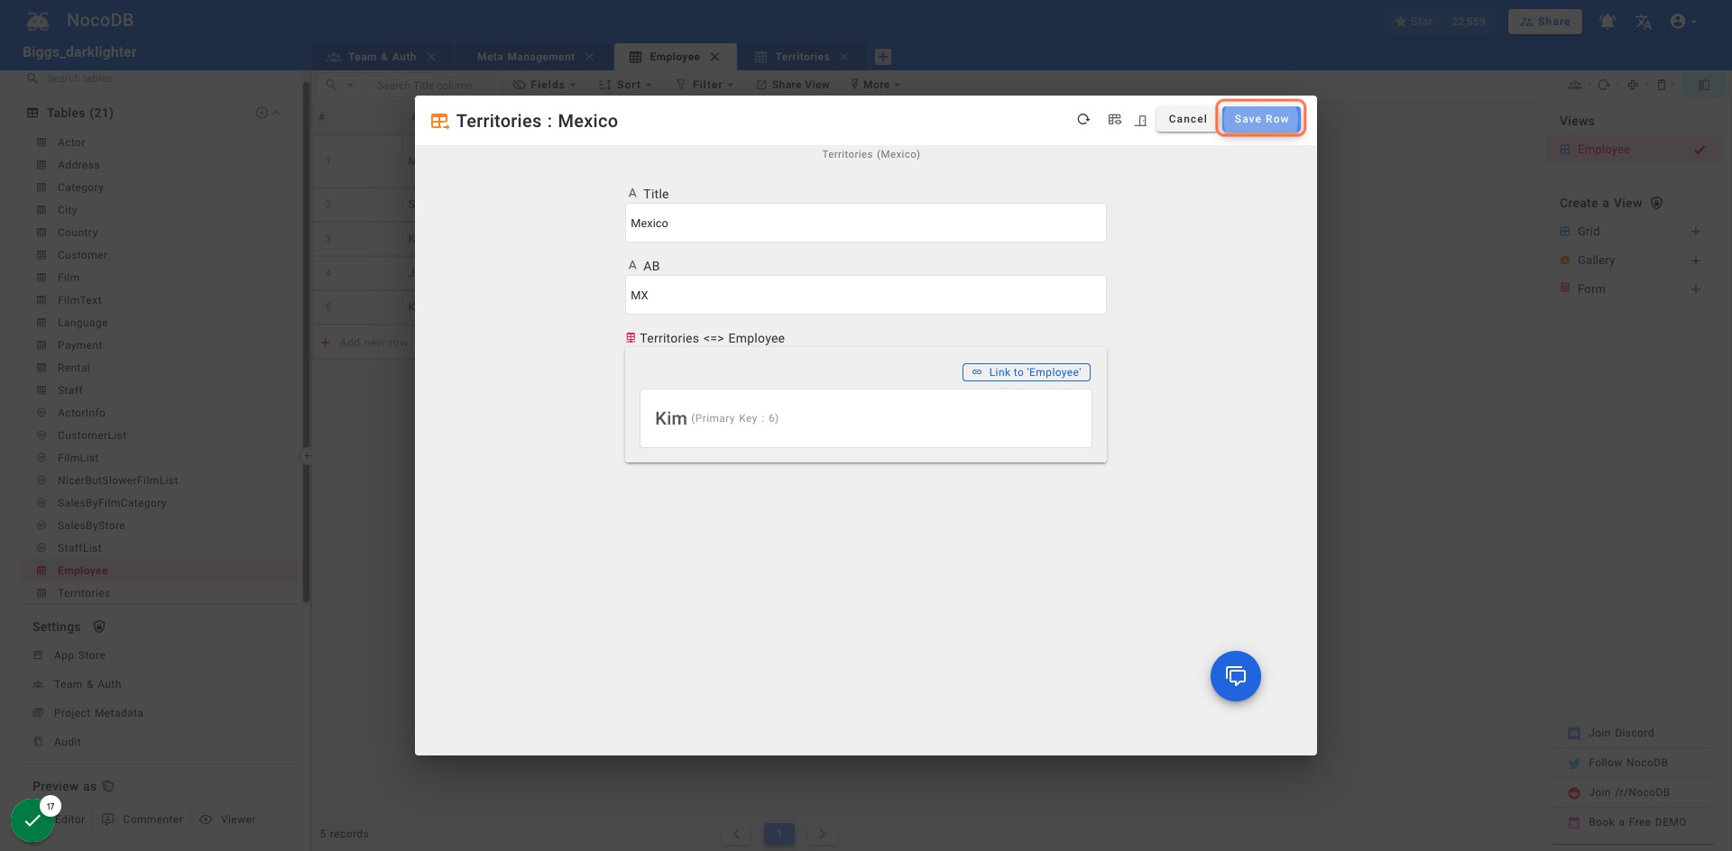This screenshot has width=1732, height=851.
Task: Click the NocoDB logo icon
Action: click(38, 21)
